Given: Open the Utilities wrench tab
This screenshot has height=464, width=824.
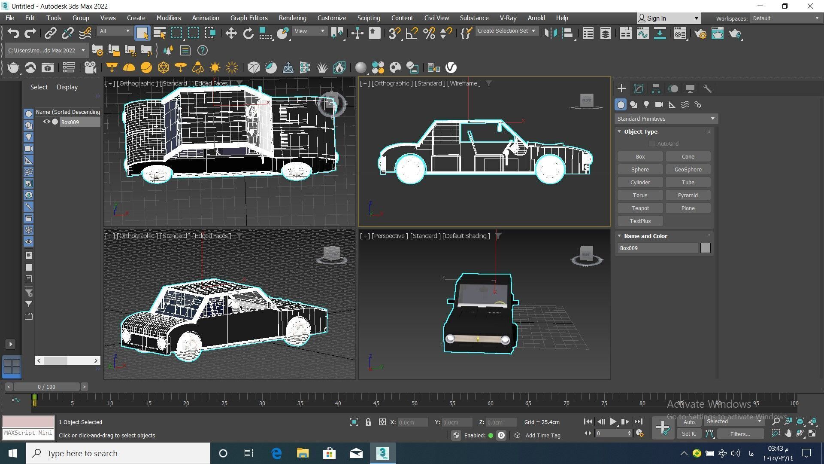Looking at the screenshot, I should (707, 89).
